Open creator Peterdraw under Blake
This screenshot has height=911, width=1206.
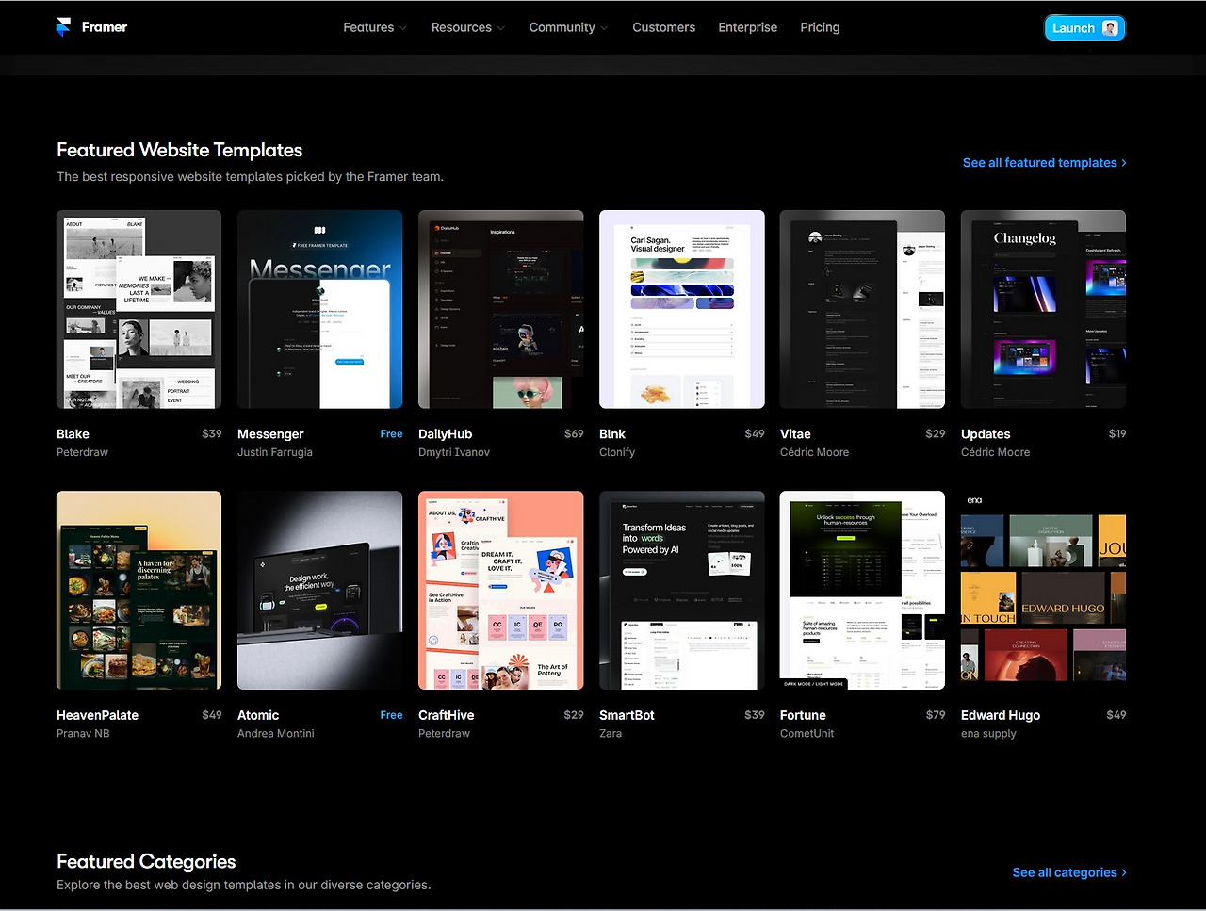pos(82,452)
